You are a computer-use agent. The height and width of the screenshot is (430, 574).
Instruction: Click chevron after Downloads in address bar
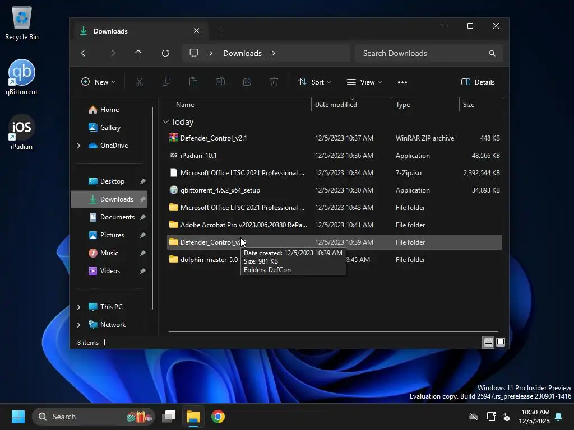[x=274, y=53]
